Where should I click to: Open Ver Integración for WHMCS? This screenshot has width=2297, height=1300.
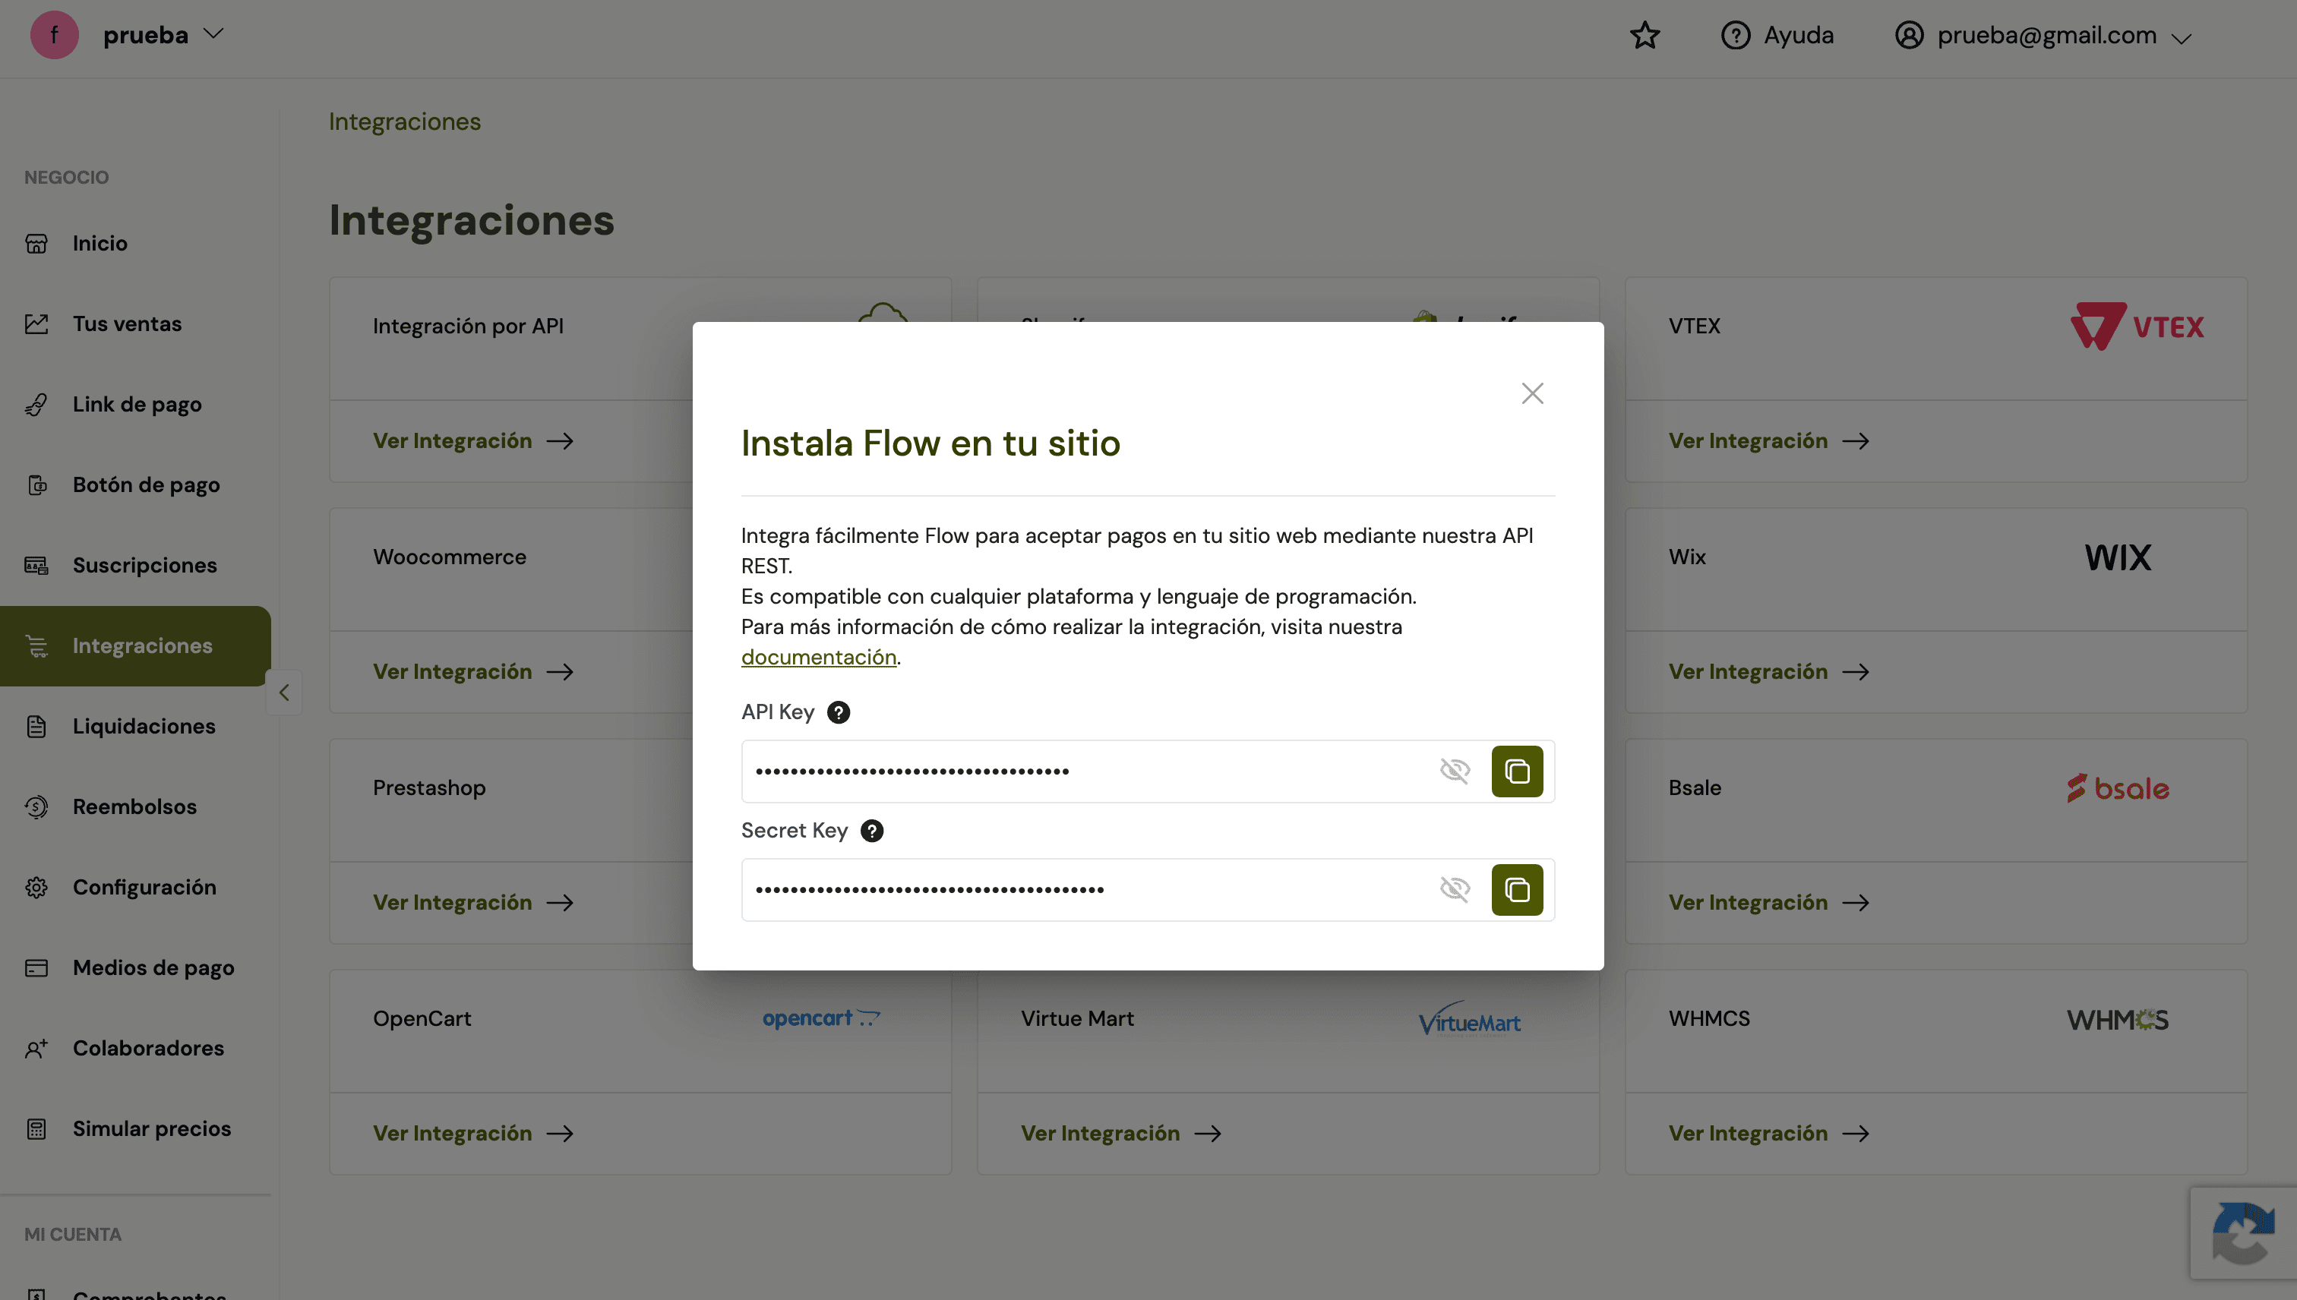click(1769, 1133)
